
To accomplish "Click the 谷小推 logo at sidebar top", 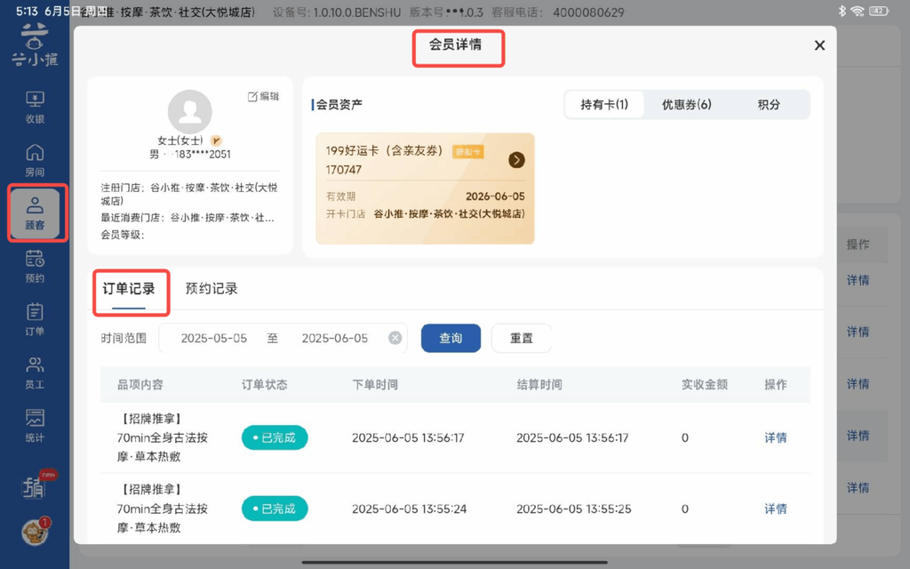I will coord(35,45).
